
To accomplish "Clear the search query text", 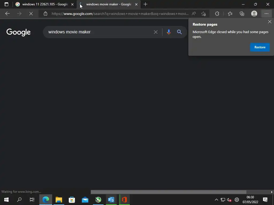I will click(155, 32).
